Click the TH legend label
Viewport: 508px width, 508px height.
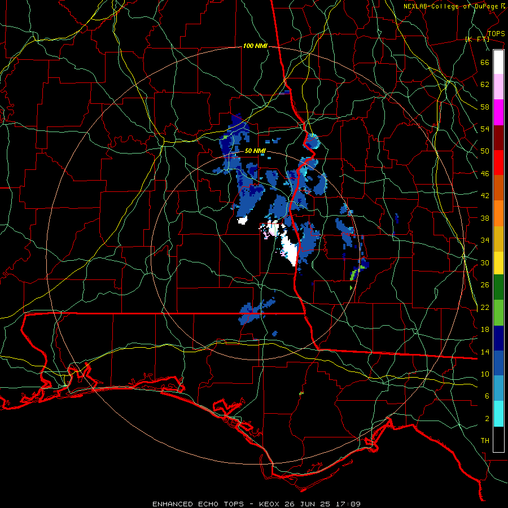pos(485,440)
